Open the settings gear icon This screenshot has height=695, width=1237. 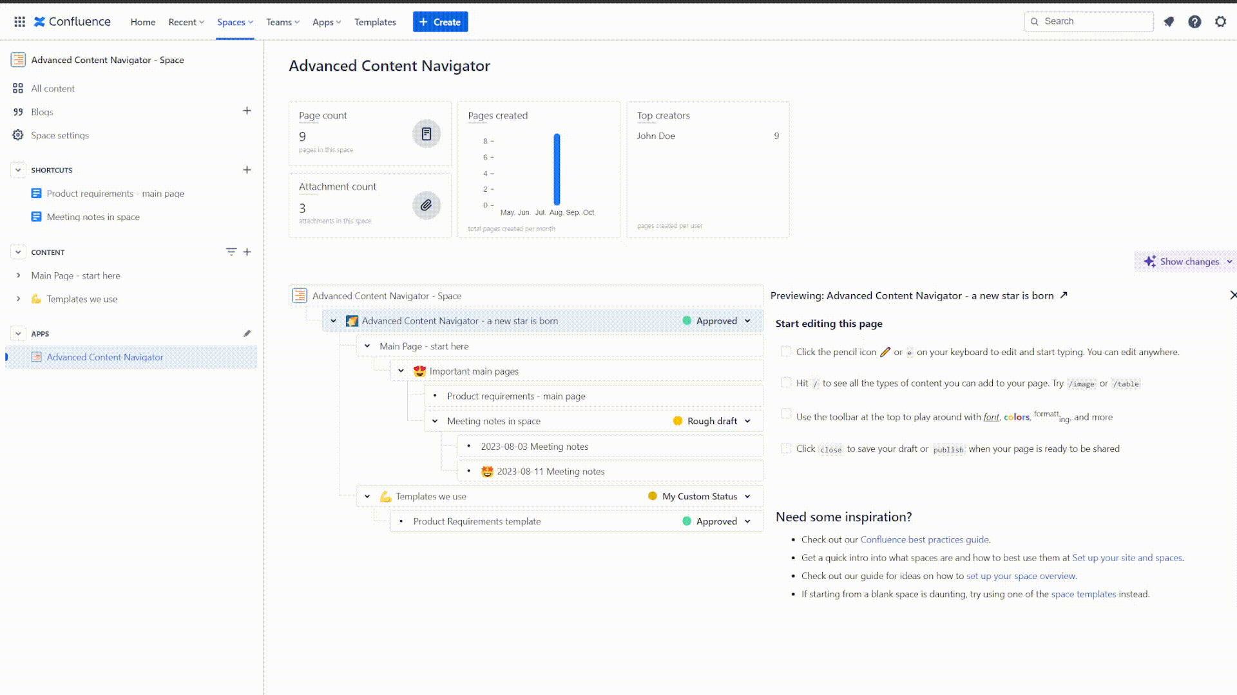coord(1220,22)
